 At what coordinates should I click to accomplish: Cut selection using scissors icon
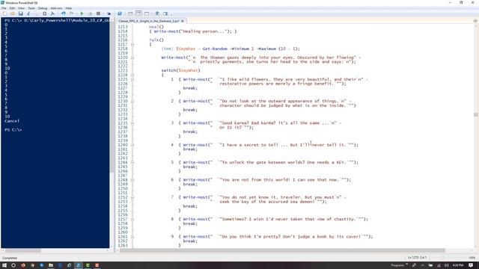pyautogui.click(x=28, y=13)
